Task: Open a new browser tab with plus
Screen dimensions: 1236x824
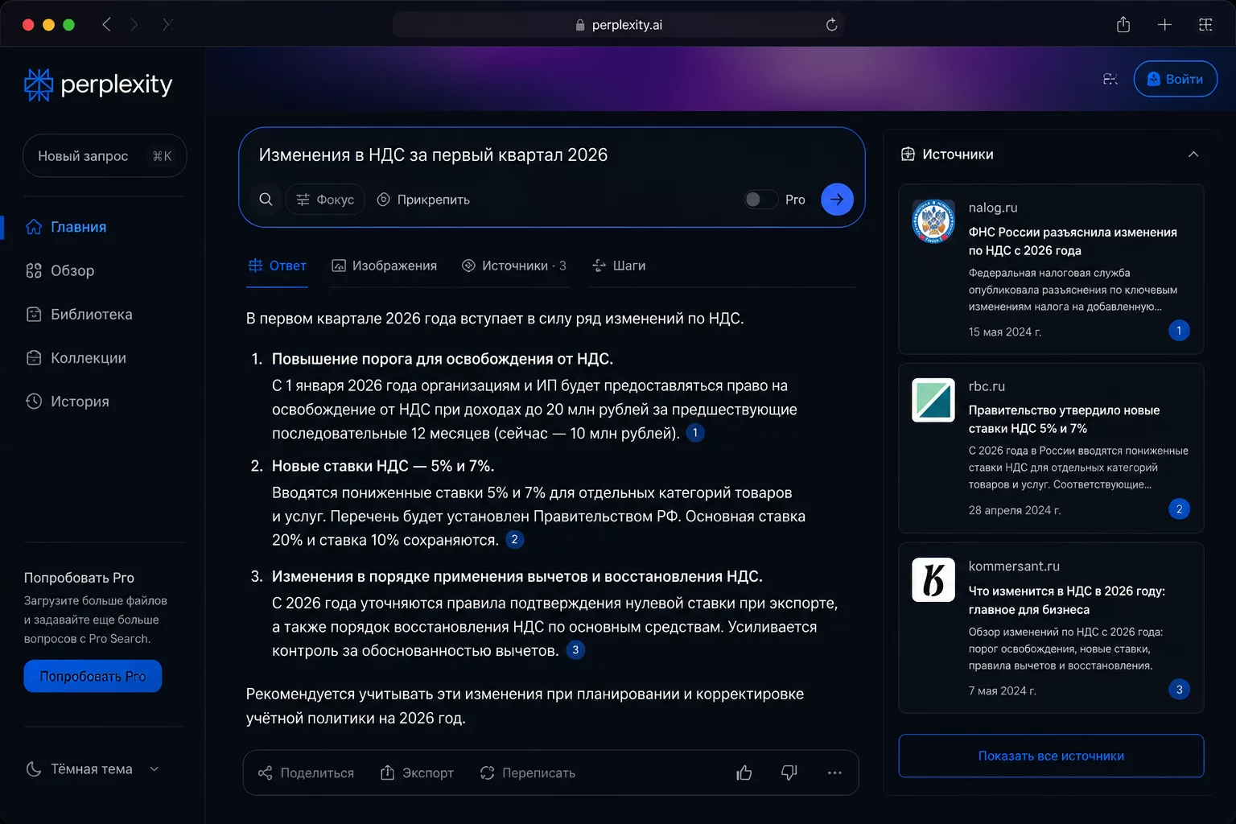Action: (1164, 25)
